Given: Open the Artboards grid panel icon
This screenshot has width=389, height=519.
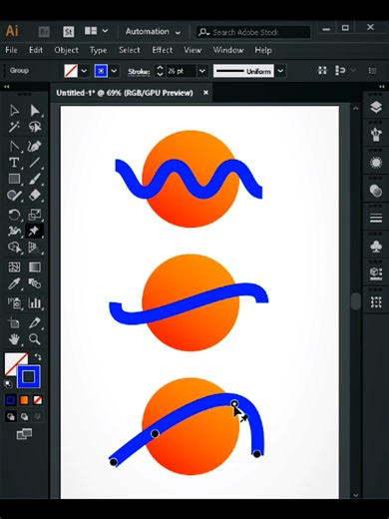Looking at the screenshot, I should pyautogui.click(x=376, y=302).
